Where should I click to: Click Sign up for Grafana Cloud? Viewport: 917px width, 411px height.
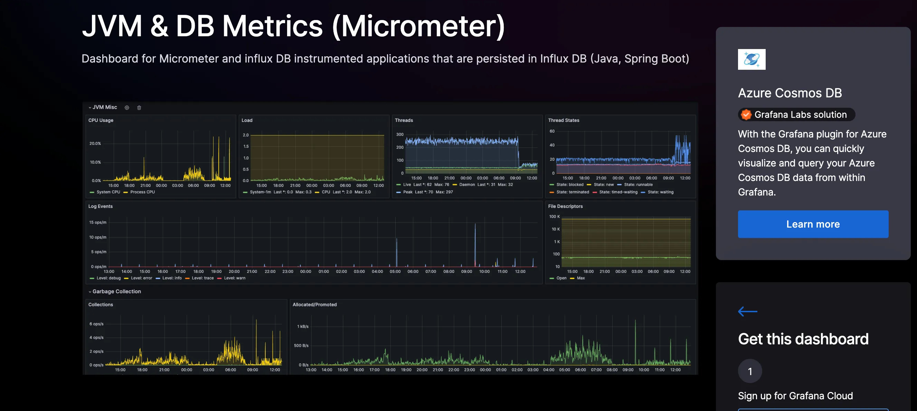click(x=795, y=396)
